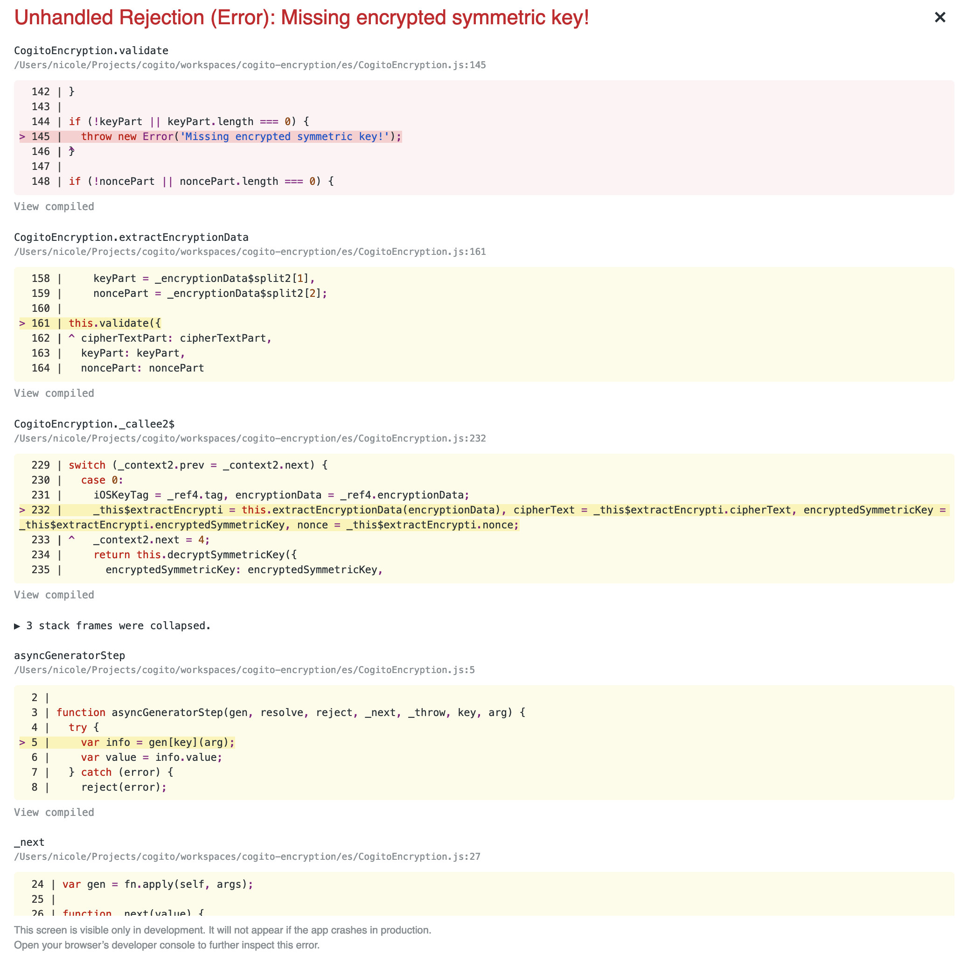Screen dimensions: 961x955
Task: Click View compiled under asyncGeneratorStep frame
Action: pyautogui.click(x=54, y=812)
